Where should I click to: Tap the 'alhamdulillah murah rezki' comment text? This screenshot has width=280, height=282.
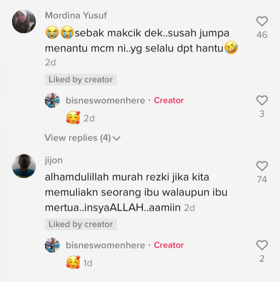(136, 192)
